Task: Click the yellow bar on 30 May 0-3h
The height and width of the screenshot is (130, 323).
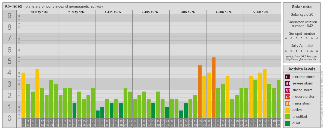Action: (x=23, y=95)
